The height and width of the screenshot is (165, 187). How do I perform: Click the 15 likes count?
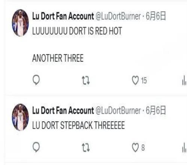pyautogui.click(x=144, y=80)
